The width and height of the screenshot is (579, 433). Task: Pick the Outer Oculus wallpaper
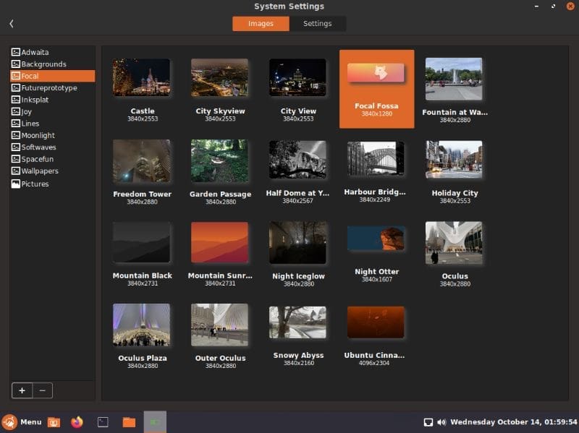point(220,325)
